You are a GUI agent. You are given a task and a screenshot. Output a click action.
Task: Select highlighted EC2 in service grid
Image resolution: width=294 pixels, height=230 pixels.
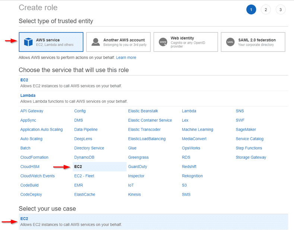tap(99, 167)
